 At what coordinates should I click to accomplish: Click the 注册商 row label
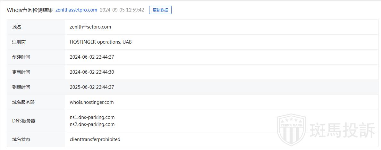[19, 42]
